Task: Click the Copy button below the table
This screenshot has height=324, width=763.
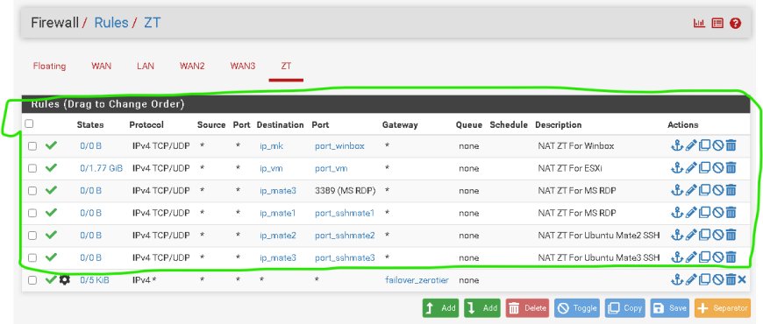Action: [624, 308]
